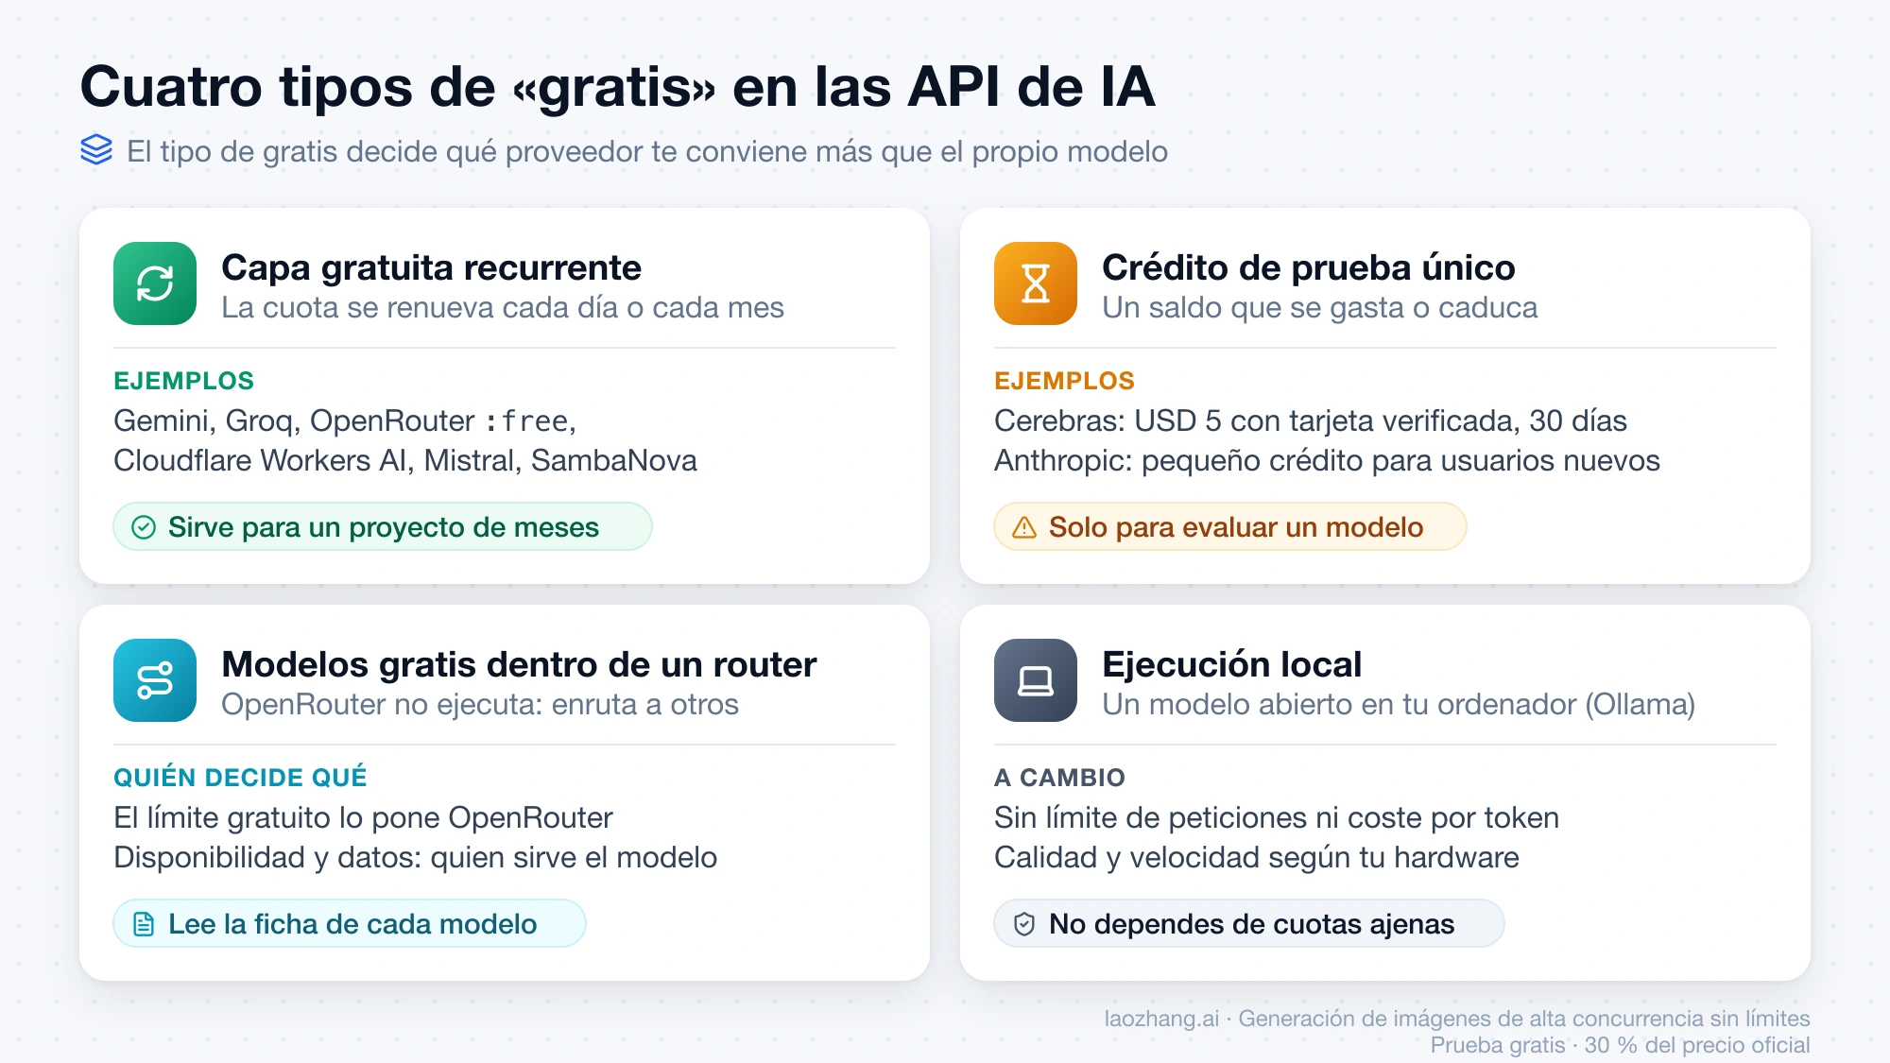Click 'Un modelo abierto en tu ordenador (Ollama)'
1890x1063 pixels.
[x=1399, y=705]
